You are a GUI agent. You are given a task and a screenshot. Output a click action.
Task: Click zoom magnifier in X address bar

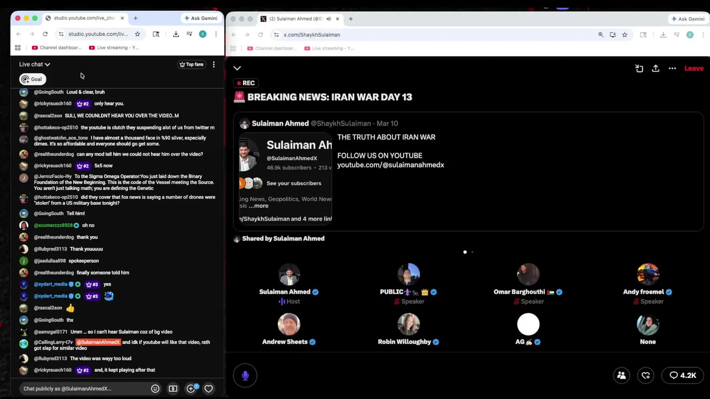coord(601,34)
